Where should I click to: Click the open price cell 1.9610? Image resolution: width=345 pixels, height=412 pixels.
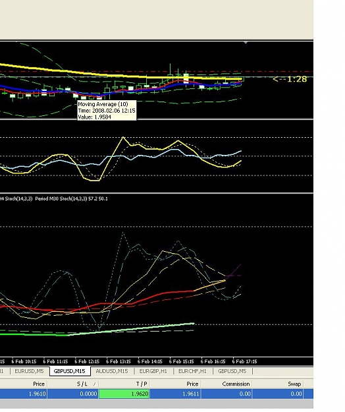tap(24, 394)
